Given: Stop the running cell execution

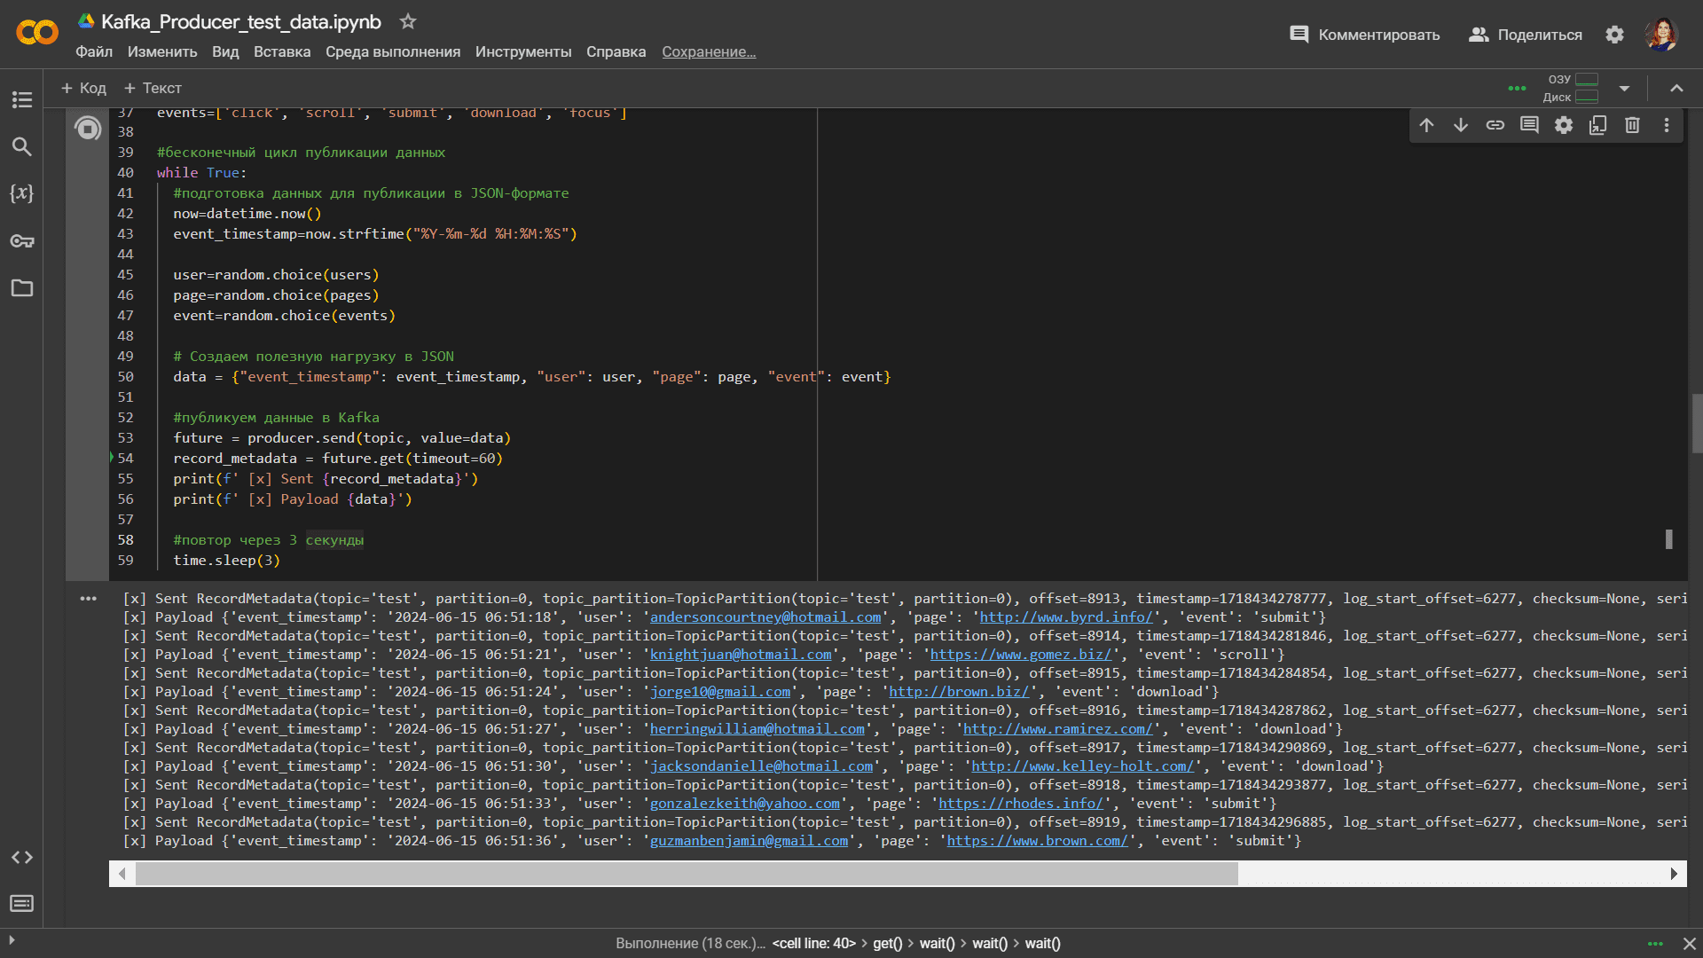Looking at the screenshot, I should pyautogui.click(x=88, y=129).
